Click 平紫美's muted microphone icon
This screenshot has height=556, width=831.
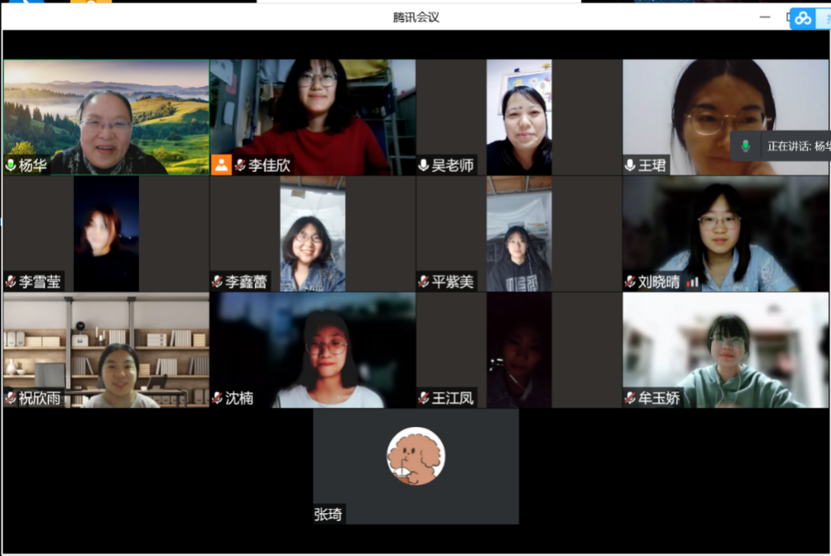click(424, 282)
